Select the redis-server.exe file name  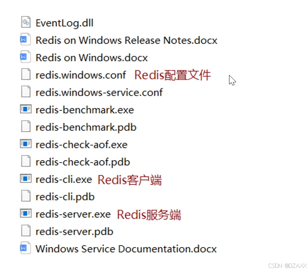[73, 214]
